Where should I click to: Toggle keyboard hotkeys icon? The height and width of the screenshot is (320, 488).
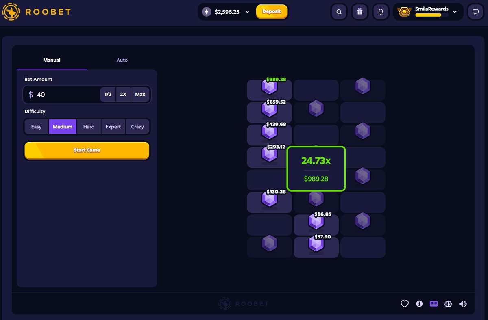pyautogui.click(x=434, y=304)
